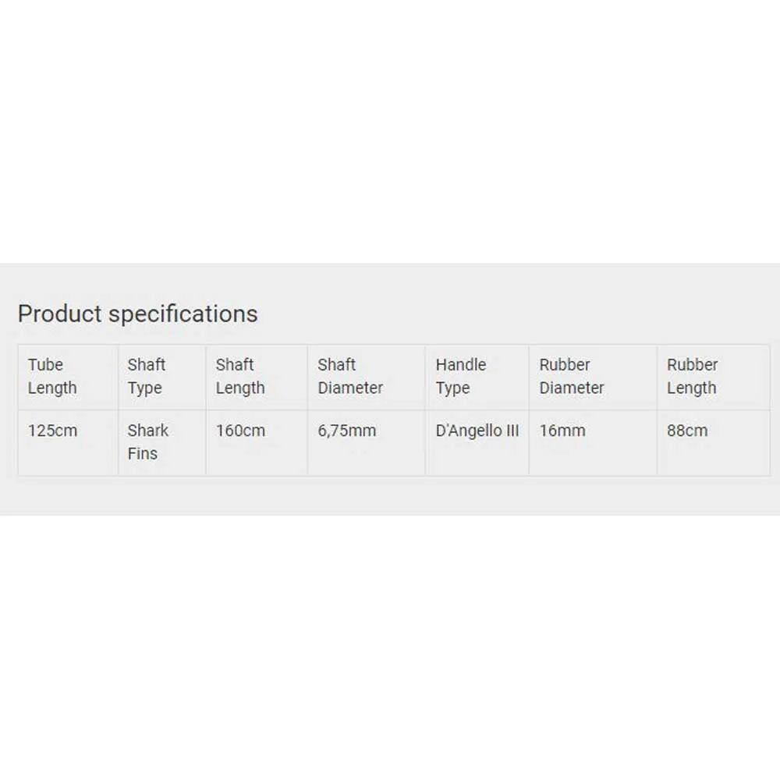The height and width of the screenshot is (780, 780).
Task: Select the 88cm rubber length value
Action: click(687, 431)
